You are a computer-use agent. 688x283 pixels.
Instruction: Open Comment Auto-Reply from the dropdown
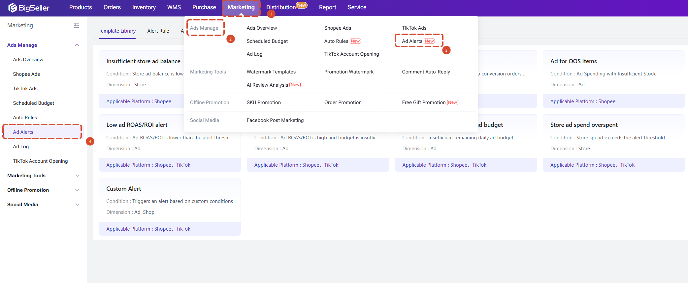426,72
